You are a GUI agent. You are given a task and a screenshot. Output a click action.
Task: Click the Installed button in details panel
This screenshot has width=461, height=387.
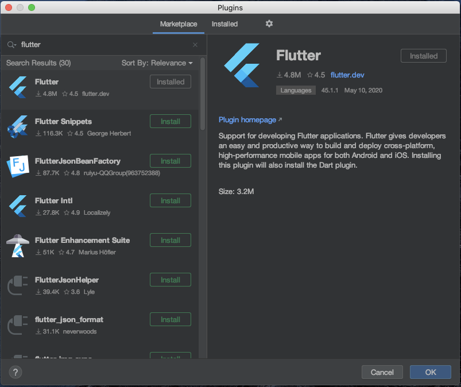pos(423,56)
